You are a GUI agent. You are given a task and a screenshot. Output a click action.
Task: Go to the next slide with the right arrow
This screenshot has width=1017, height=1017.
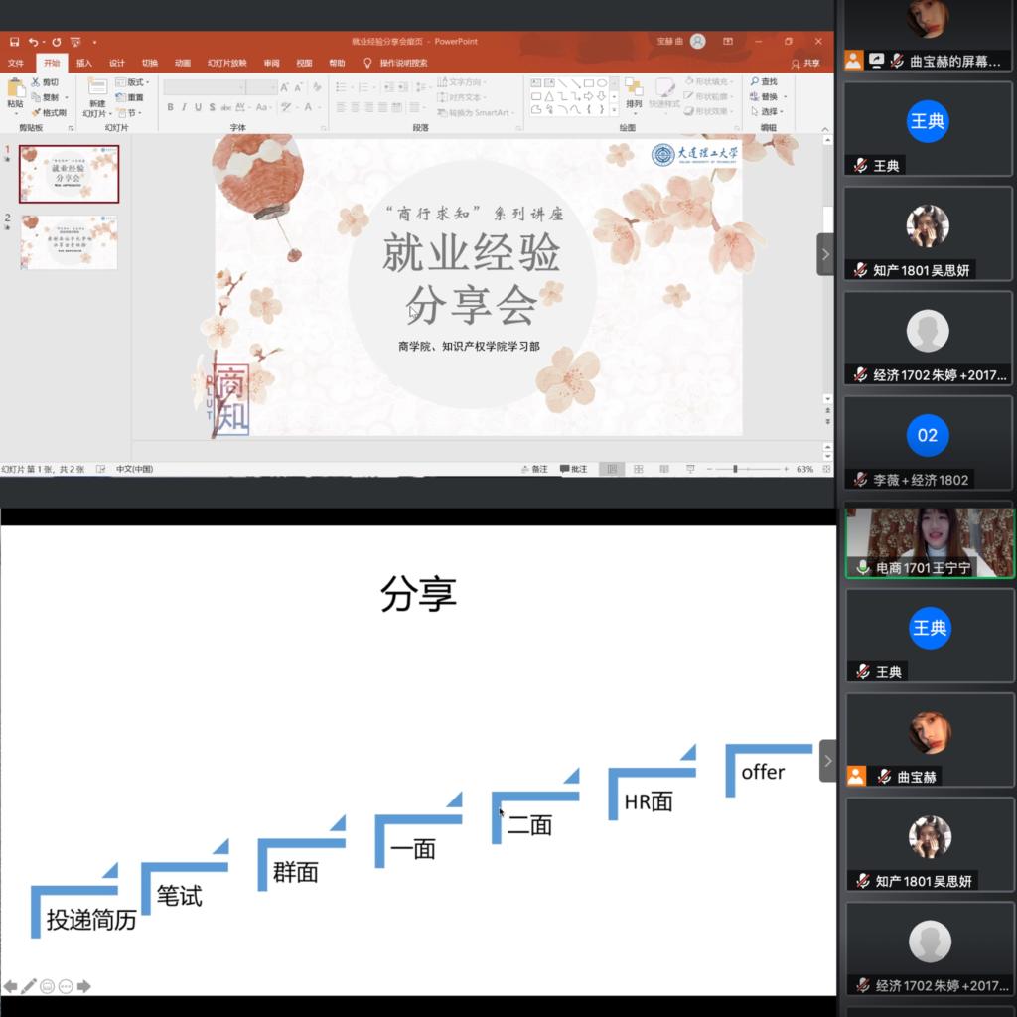[84, 986]
